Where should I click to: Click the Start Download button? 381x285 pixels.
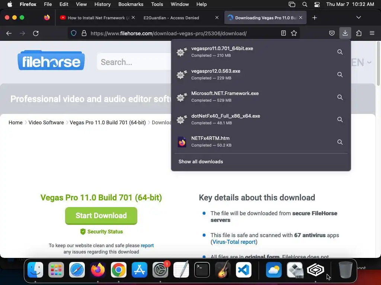point(101,216)
